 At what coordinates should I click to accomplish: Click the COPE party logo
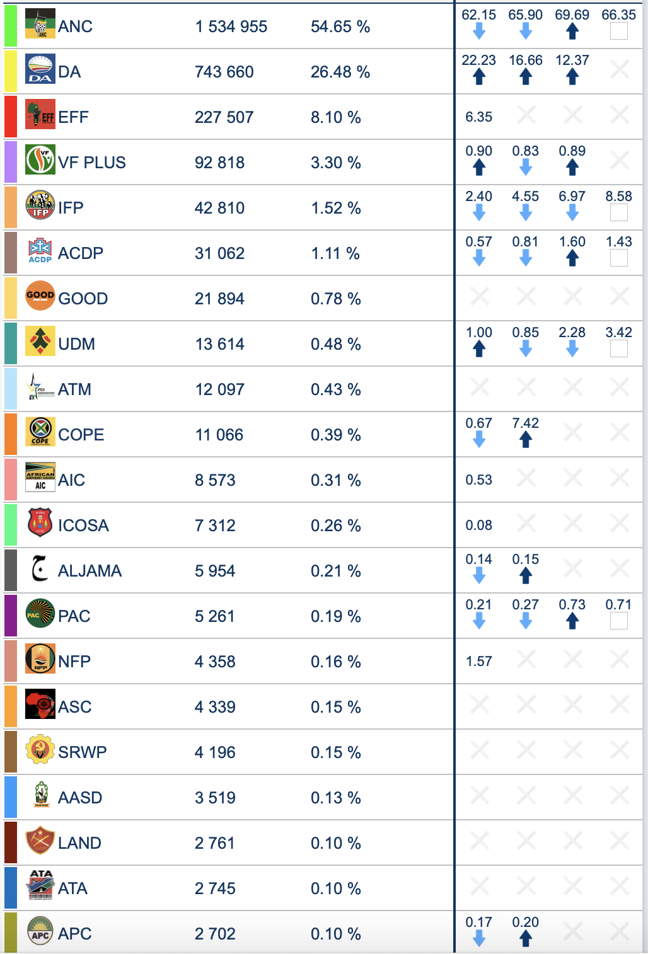click(x=40, y=432)
